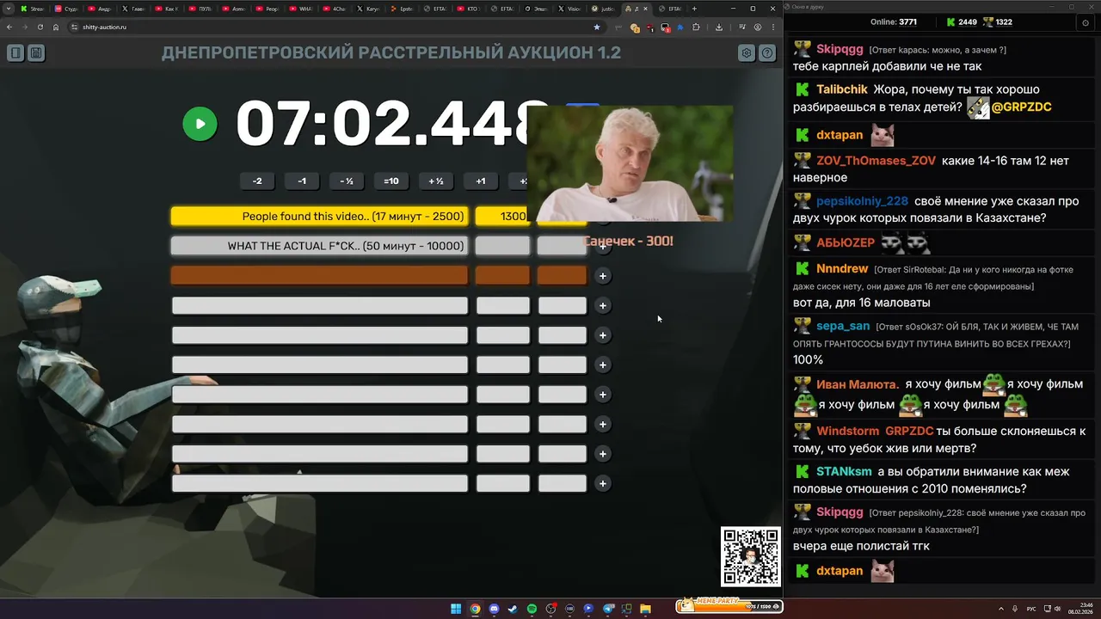Open Spotify from the taskbar
Viewport: 1101px width, 619px height.
pos(532,609)
